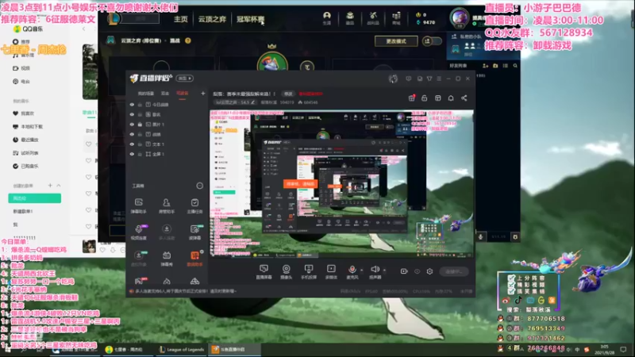The image size is (635, 357).
Task: Go back with QQ Music chevron
Action: 84,29
